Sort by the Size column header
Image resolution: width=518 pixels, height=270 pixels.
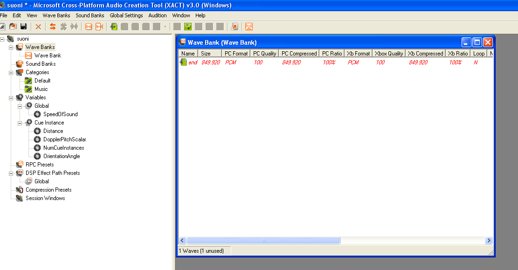point(210,54)
